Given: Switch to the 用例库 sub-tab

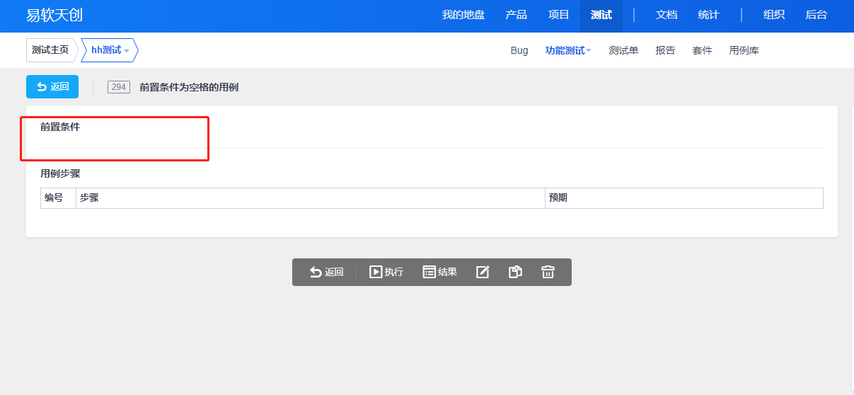Looking at the screenshot, I should [x=744, y=50].
